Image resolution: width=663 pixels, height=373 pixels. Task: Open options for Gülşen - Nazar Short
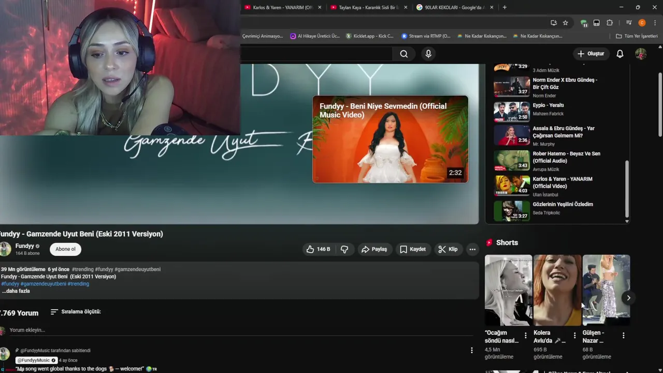coord(623,336)
